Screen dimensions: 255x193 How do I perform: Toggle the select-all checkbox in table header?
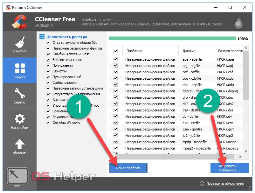pyautogui.click(x=116, y=51)
